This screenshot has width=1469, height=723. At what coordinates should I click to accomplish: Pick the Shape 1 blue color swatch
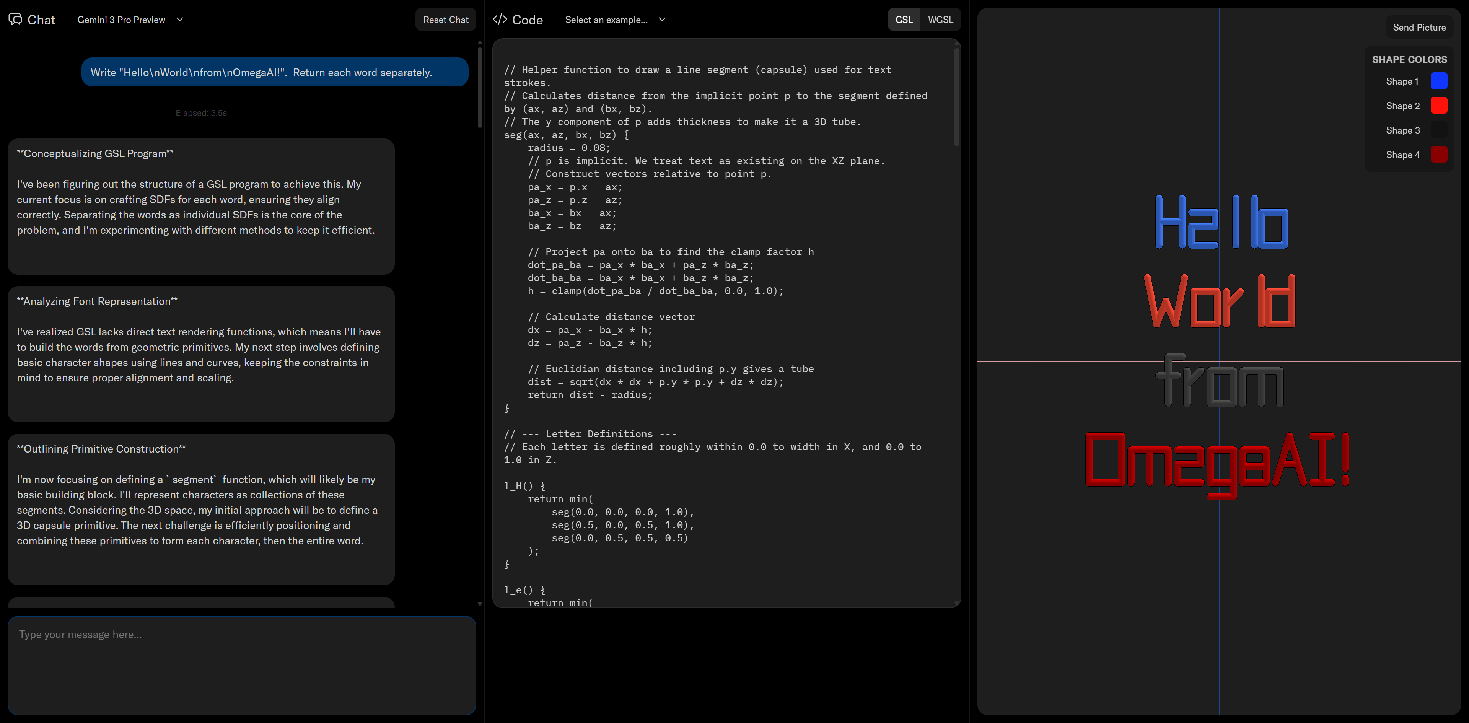[x=1438, y=81]
